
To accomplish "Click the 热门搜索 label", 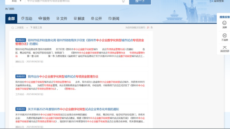I will coord(10,9).
